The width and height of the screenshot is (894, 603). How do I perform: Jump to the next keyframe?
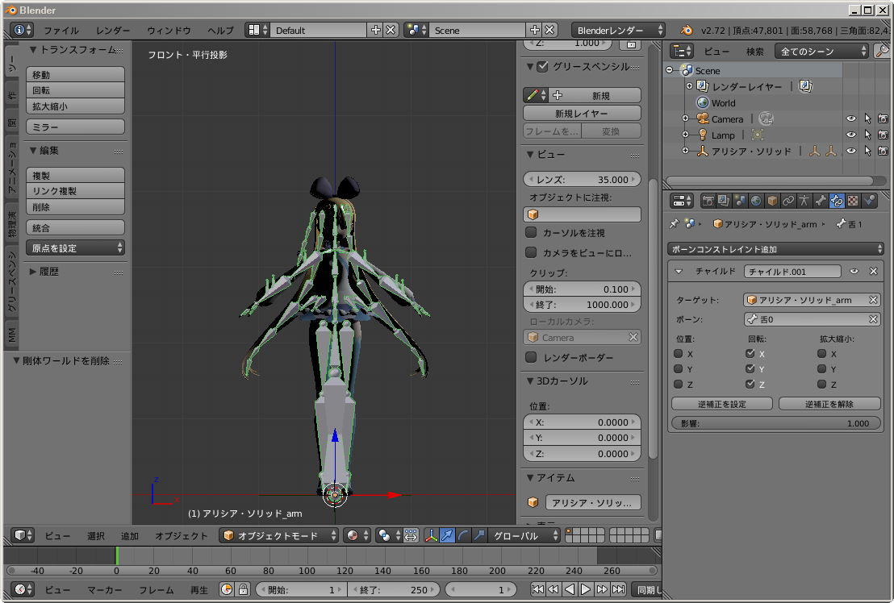[x=601, y=589]
